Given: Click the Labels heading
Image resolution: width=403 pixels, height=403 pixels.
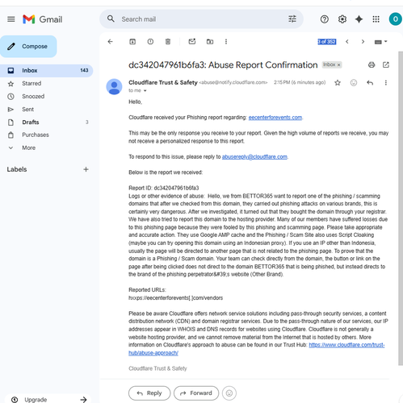Looking at the screenshot, I should pos(17,169).
